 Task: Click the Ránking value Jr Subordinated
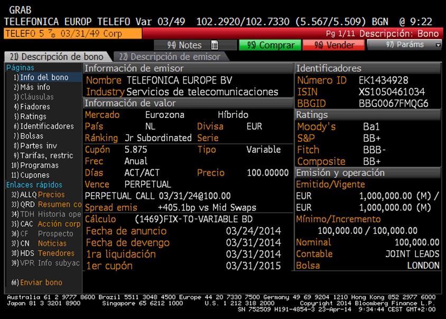(158, 138)
